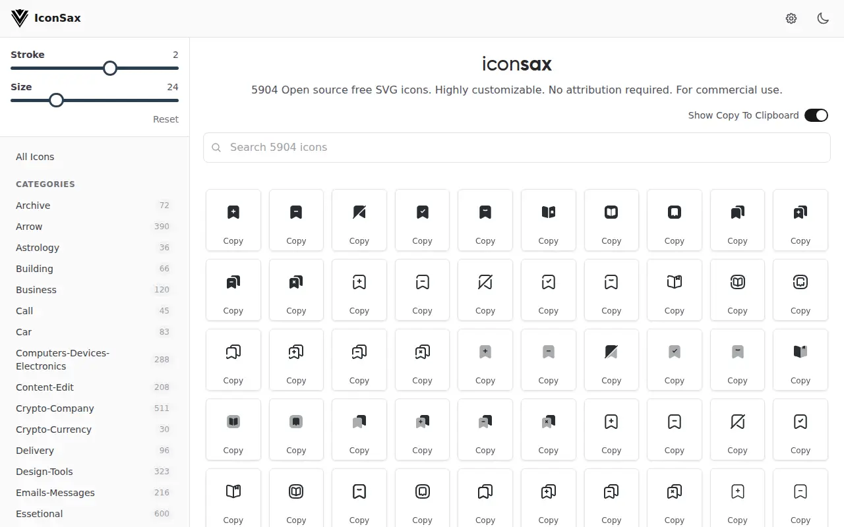Pick solid black double-bookmark cross icon
The width and height of the screenshot is (844, 527).
296,282
